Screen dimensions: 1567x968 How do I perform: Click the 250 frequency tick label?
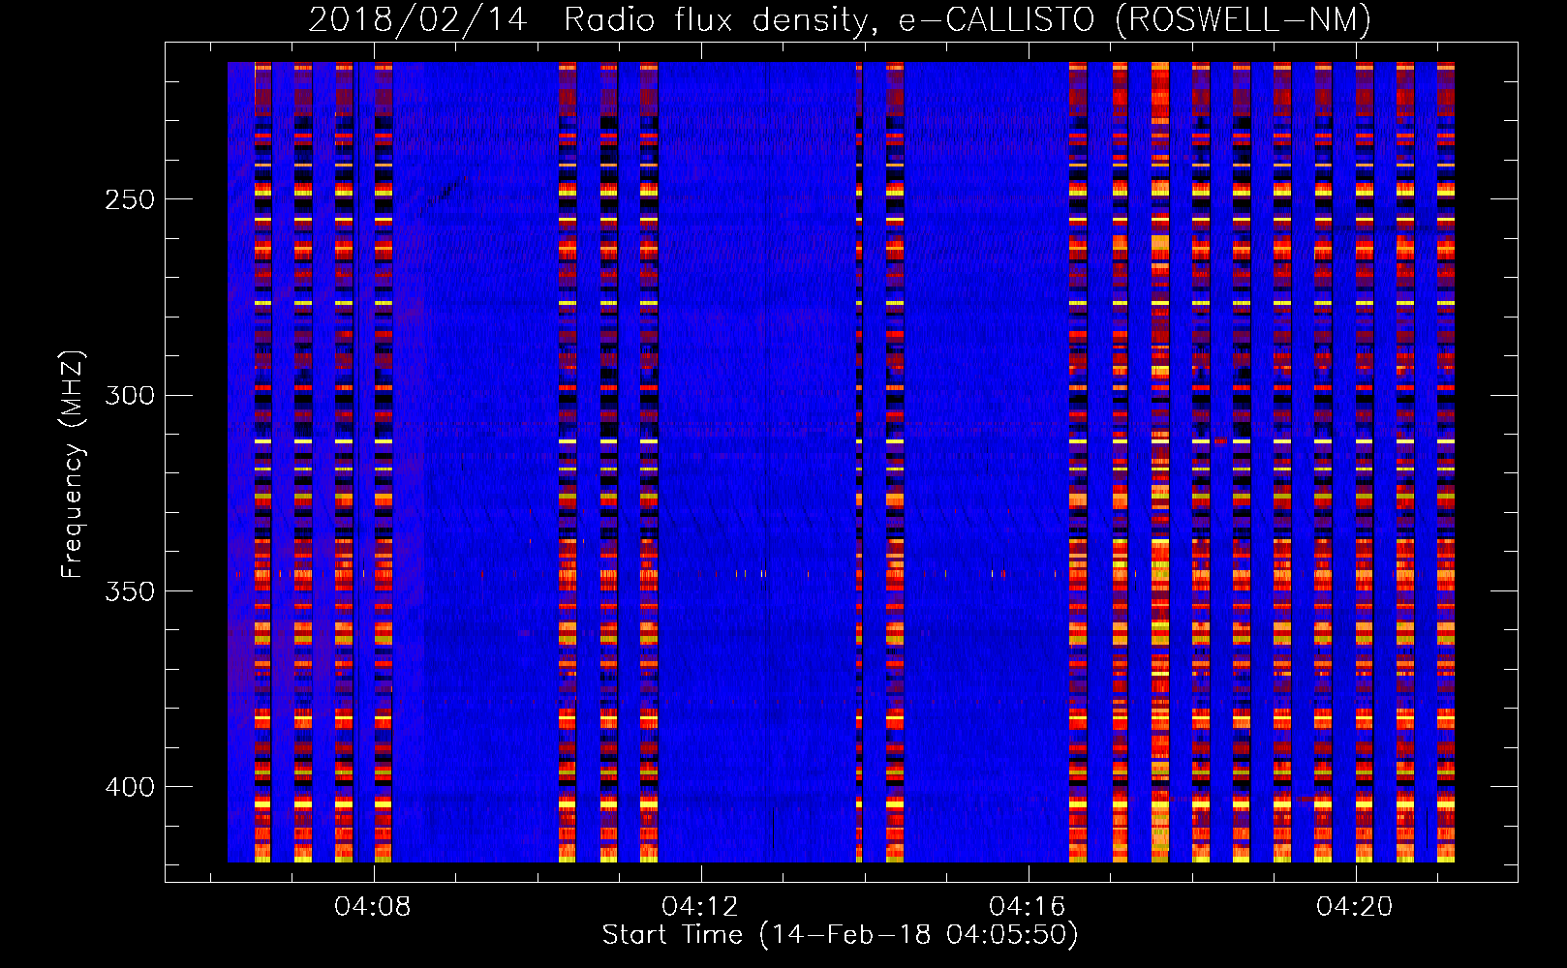pos(130,199)
